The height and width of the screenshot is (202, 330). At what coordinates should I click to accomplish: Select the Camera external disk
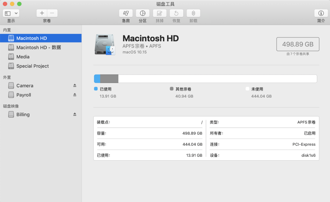pyautogui.click(x=40, y=86)
